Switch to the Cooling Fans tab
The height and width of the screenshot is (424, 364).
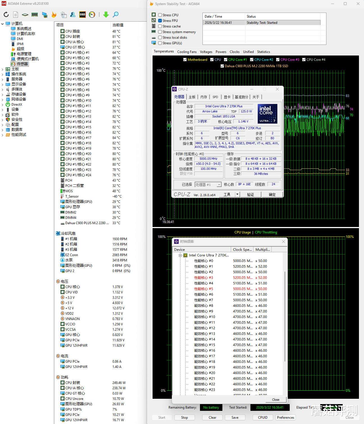(187, 52)
